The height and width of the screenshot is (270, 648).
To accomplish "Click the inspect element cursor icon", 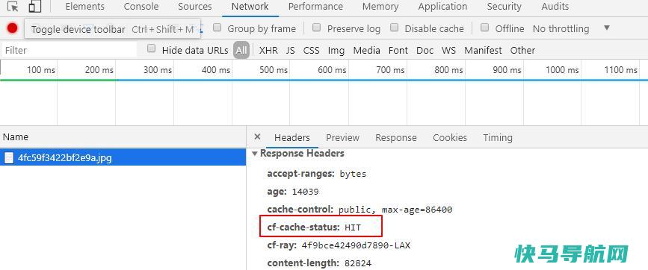I will [x=13, y=7].
